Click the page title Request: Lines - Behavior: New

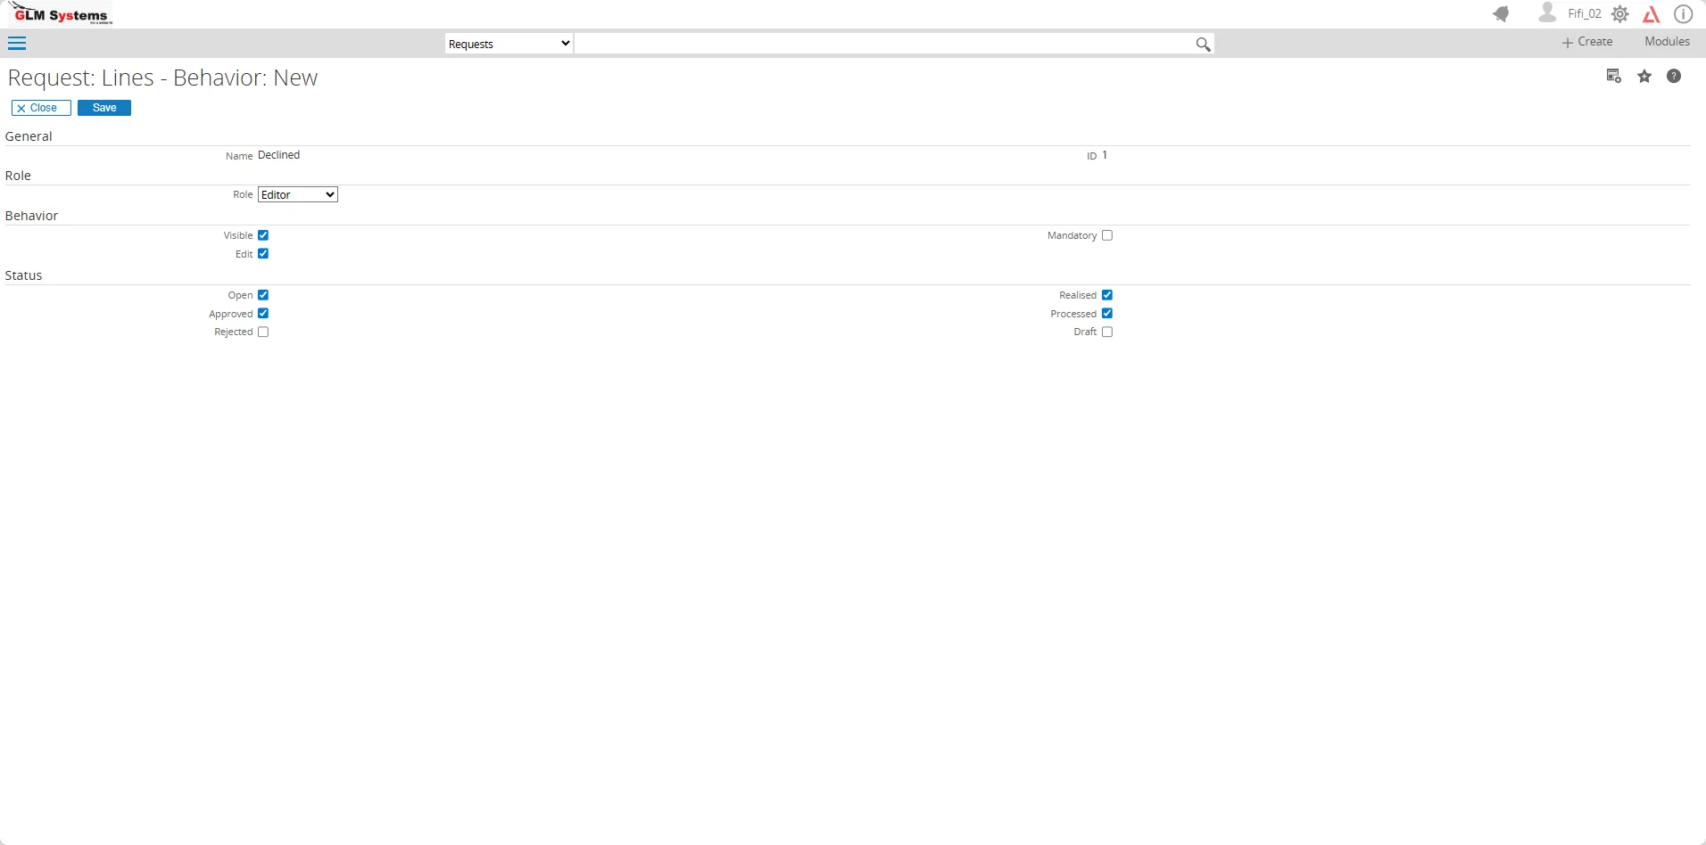pos(162,78)
